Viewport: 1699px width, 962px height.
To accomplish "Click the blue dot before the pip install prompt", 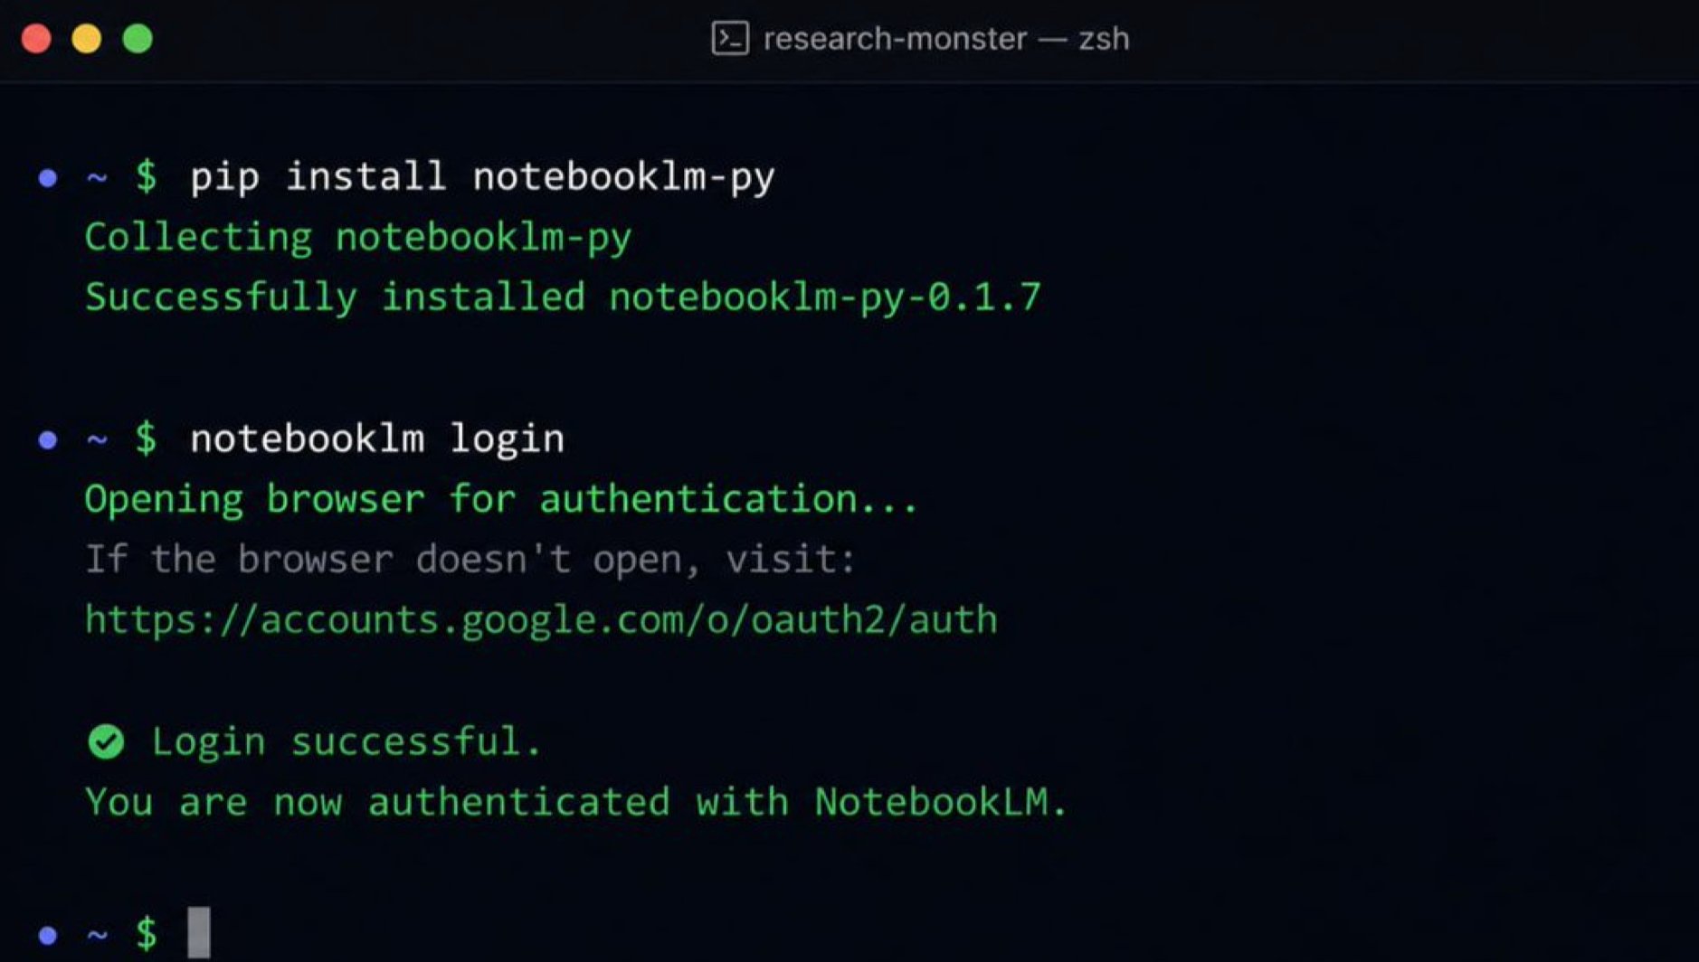I will tap(48, 178).
